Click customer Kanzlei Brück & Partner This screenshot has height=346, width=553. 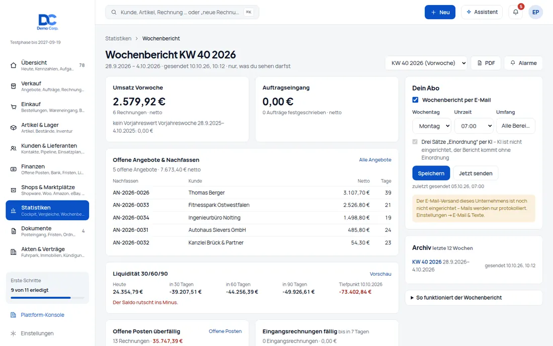[x=216, y=243]
